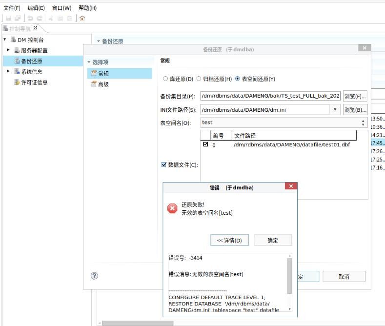Click 浏览(F) button for backup directory
The height and width of the screenshot is (326, 385).
[x=355, y=96]
